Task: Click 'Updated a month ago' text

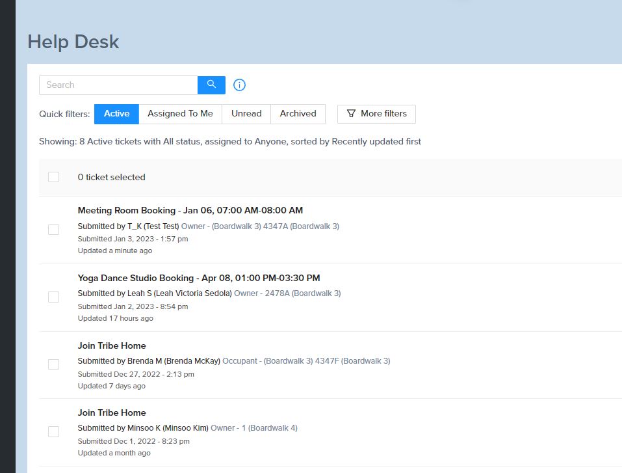Action: coord(114,453)
